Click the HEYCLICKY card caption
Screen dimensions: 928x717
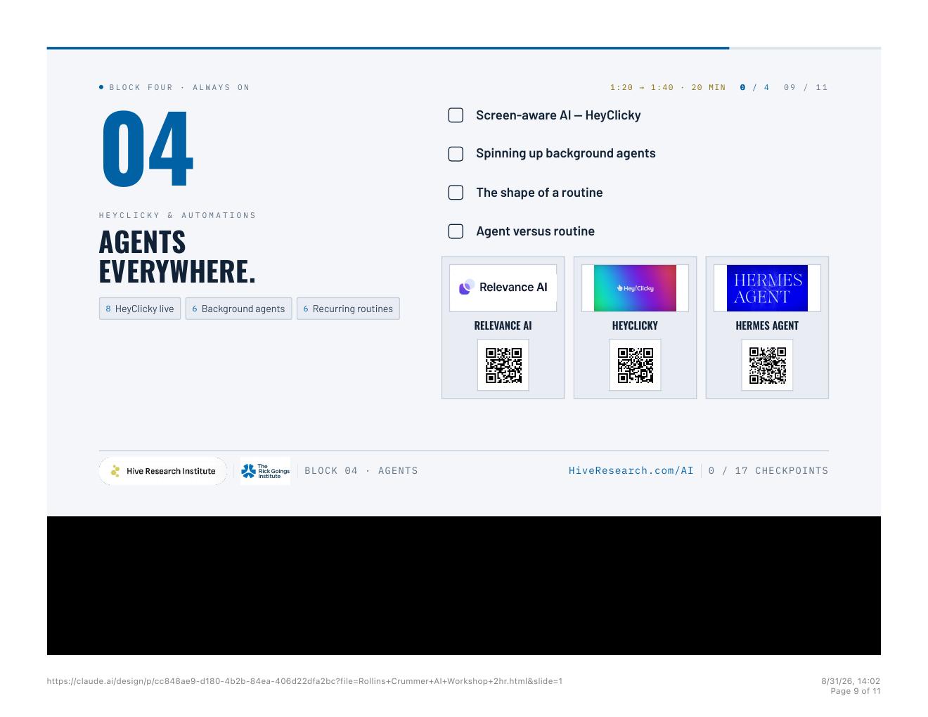coord(635,325)
